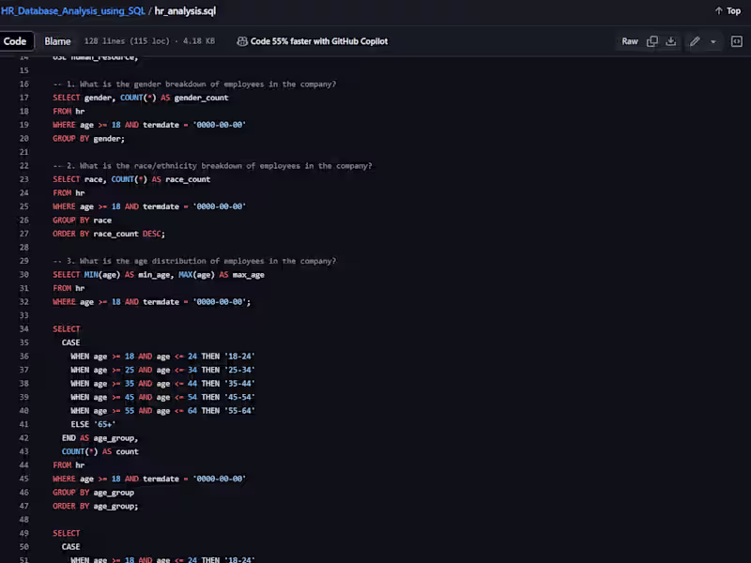Open the Raw file view
This screenshot has width=751, height=563.
[x=630, y=41]
